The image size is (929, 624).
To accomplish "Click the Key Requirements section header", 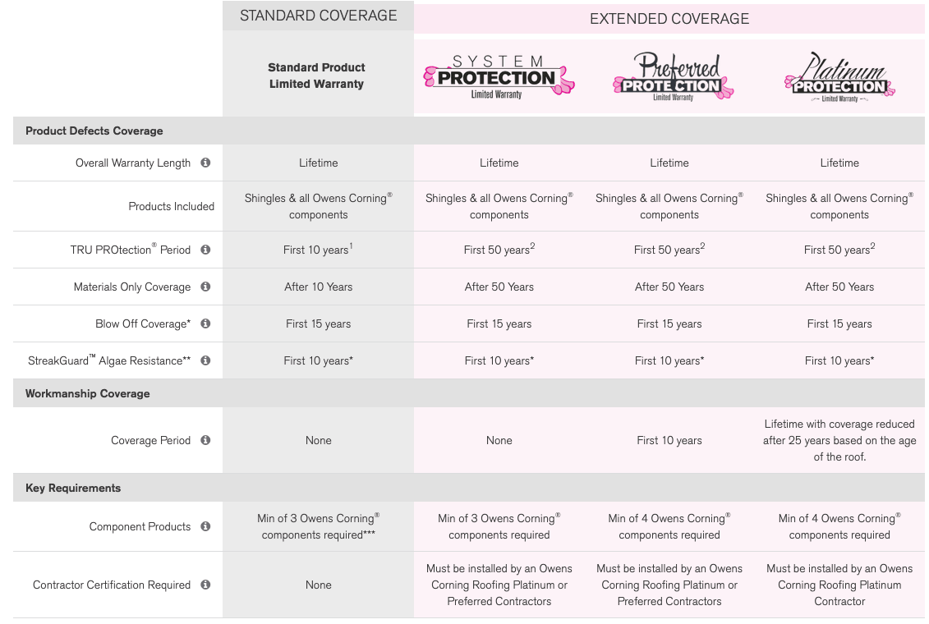I will click(73, 488).
